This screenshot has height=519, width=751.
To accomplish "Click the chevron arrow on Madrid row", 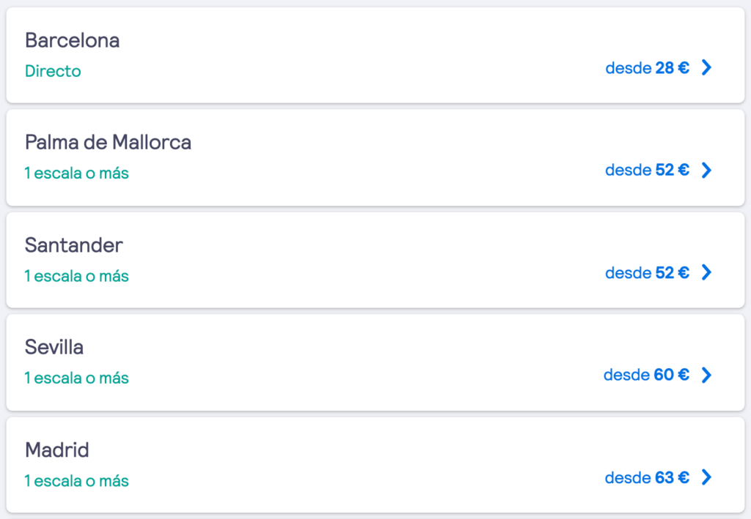I will pyautogui.click(x=706, y=477).
